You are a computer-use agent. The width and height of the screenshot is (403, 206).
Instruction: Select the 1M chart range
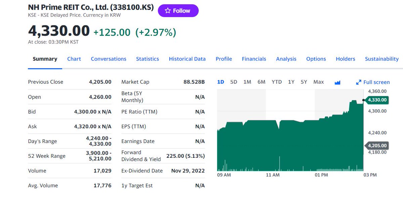[247, 82]
